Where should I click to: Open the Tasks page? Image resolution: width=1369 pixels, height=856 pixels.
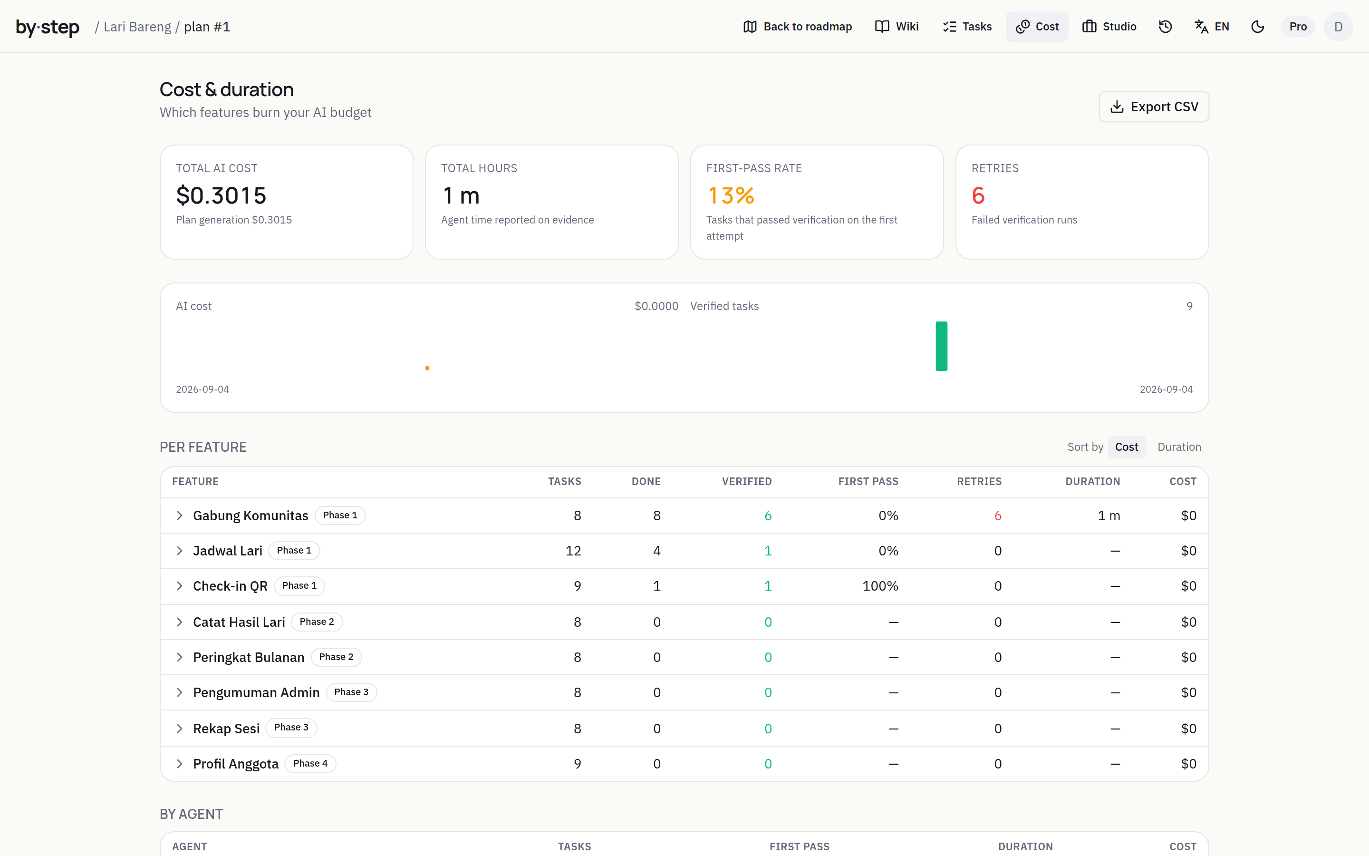967,27
